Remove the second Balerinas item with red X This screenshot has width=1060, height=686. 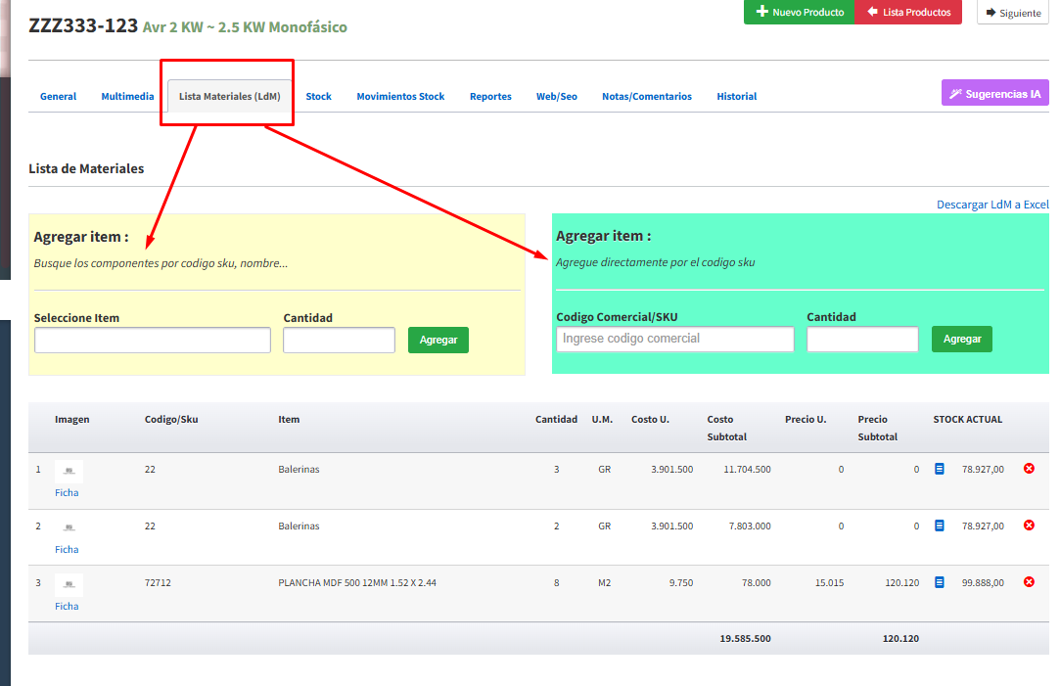[x=1029, y=526]
